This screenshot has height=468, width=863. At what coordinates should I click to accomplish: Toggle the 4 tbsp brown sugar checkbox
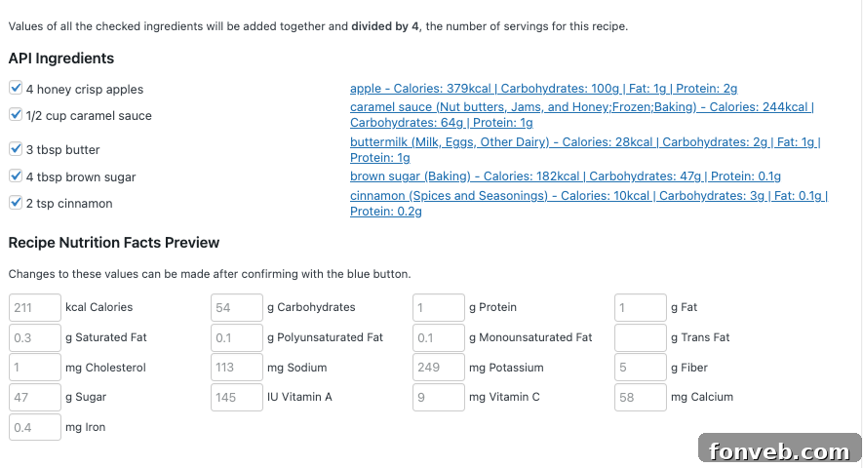click(16, 176)
